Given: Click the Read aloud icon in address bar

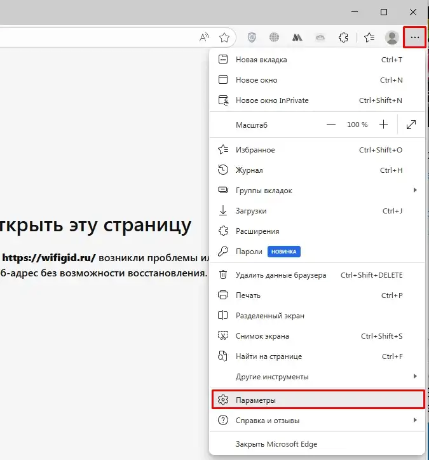Looking at the screenshot, I should 204,37.
